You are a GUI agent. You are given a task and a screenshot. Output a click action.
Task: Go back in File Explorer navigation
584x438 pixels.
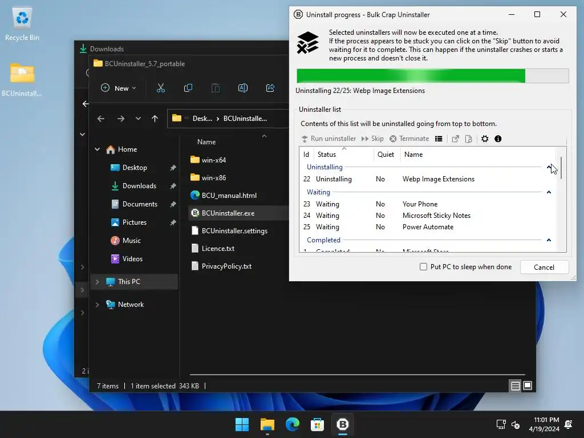pyautogui.click(x=101, y=119)
